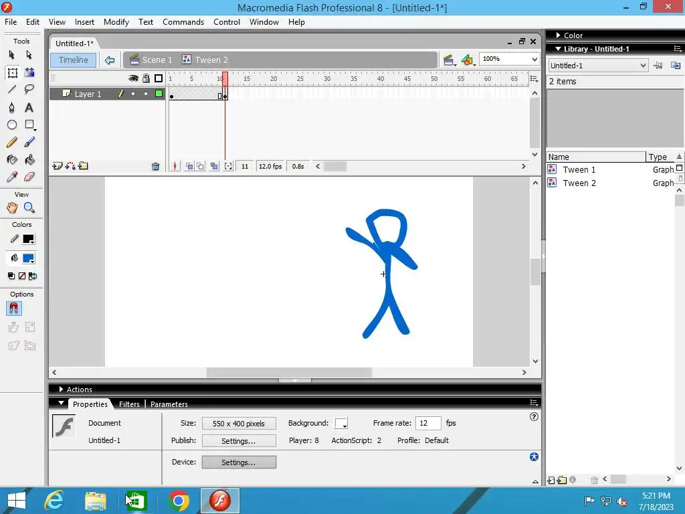The height and width of the screenshot is (514, 685).
Task: Go to Scene 1 in edit bar
Action: tap(151, 60)
